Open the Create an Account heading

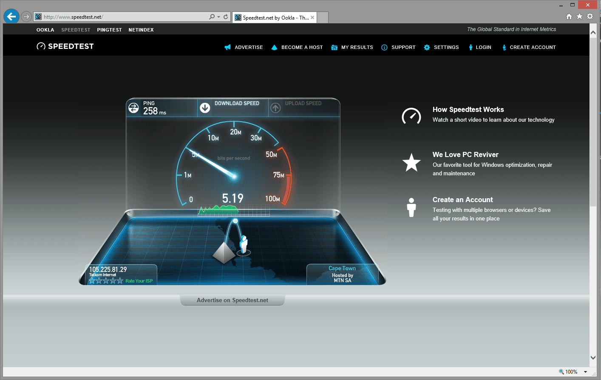pos(463,200)
